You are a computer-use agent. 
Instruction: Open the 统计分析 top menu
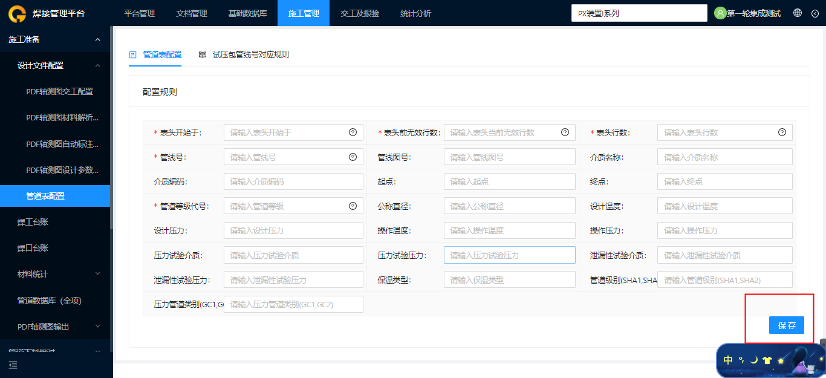tap(416, 13)
